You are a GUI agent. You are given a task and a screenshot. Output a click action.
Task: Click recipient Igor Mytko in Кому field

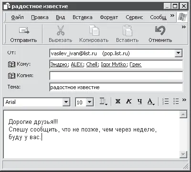pos(114,64)
